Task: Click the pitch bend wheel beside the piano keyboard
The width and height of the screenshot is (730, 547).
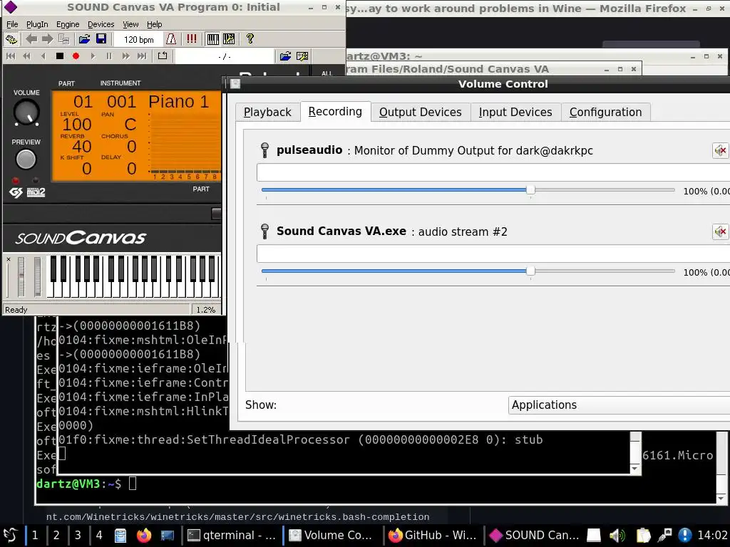Action: [x=21, y=276]
